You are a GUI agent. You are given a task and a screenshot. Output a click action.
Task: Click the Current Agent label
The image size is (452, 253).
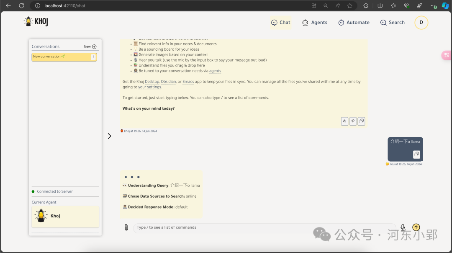point(44,202)
